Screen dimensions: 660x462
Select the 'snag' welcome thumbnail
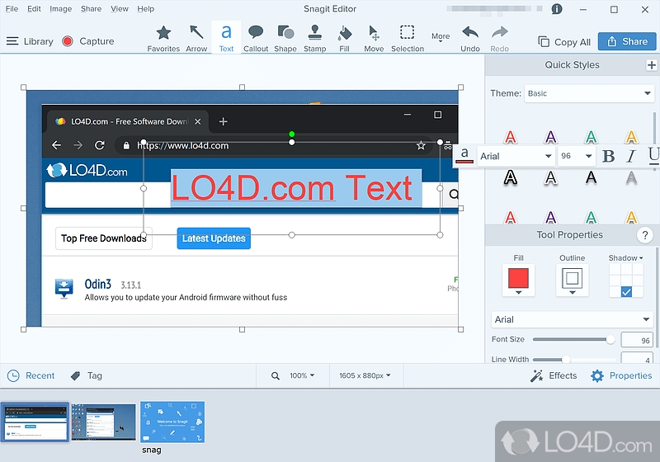[172, 422]
